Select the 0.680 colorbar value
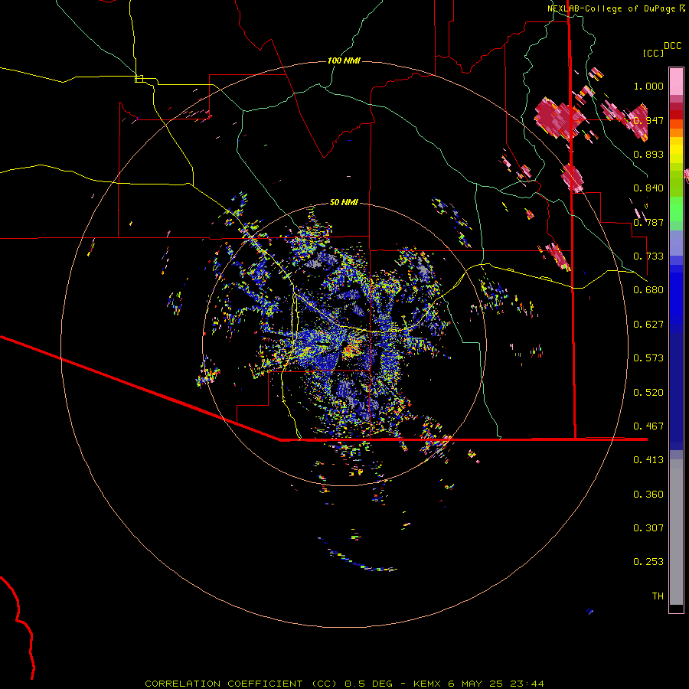This screenshot has height=689, width=689. (x=648, y=290)
